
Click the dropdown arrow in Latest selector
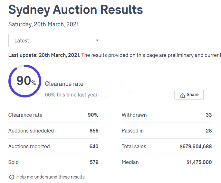coord(97,41)
